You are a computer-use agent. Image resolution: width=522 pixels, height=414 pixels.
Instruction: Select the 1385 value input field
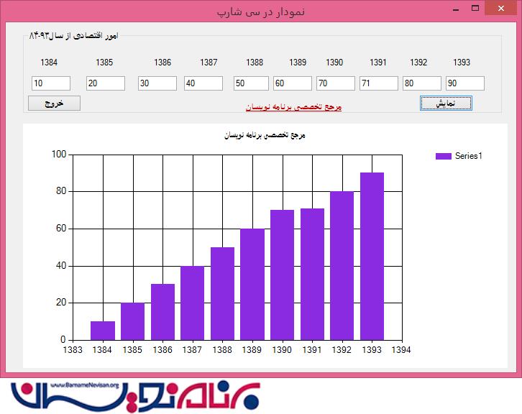point(105,83)
